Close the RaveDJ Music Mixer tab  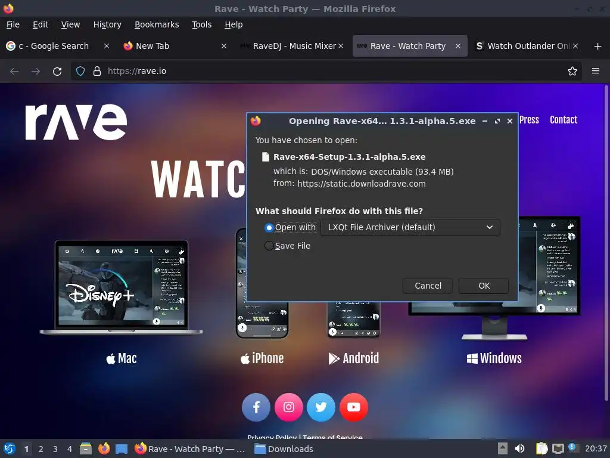coord(341,46)
